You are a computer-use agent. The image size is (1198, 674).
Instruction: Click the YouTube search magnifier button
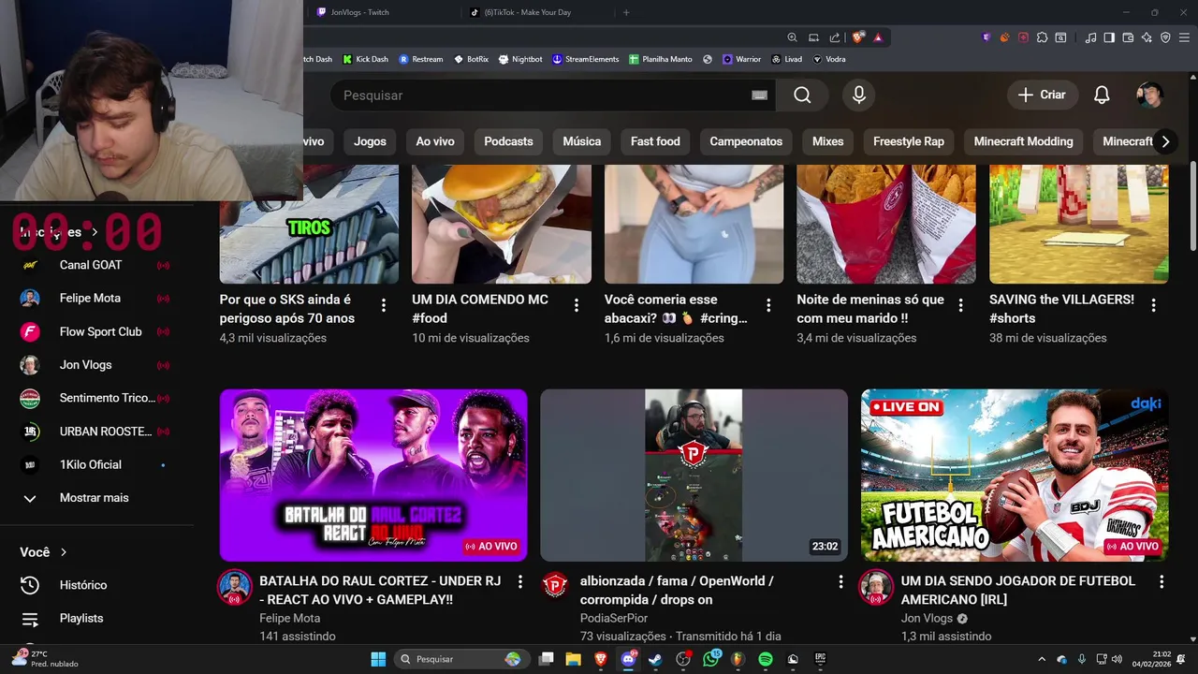802,95
